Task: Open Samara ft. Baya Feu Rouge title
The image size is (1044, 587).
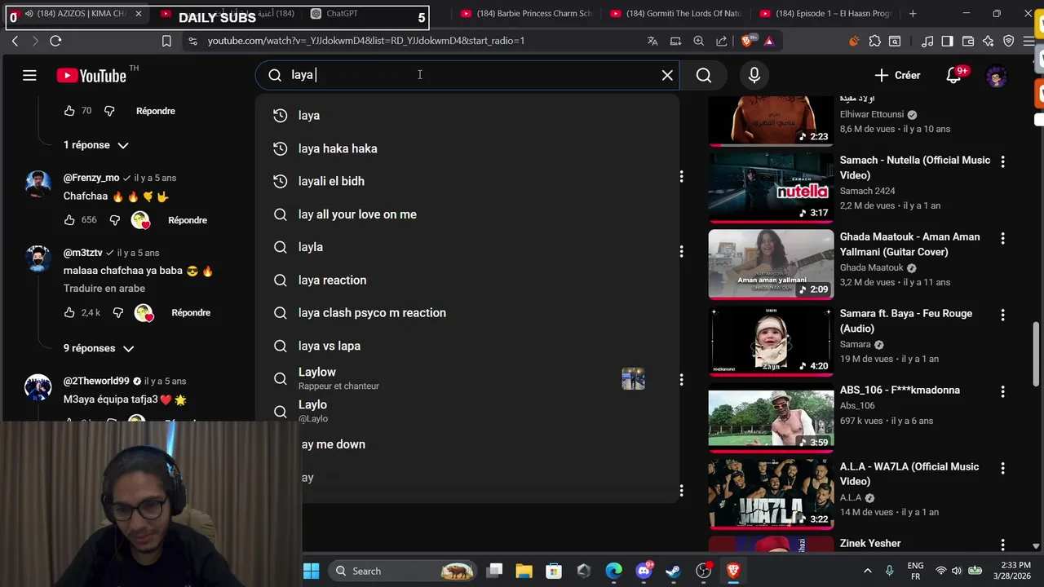Action: 905,321
